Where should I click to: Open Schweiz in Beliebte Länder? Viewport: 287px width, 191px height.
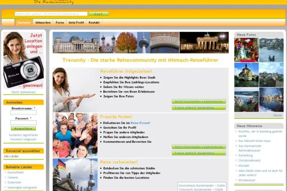[13, 177]
